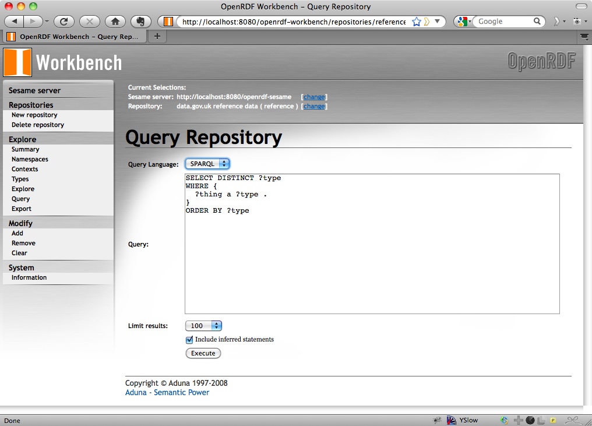The height and width of the screenshot is (426, 592).
Task: Click the browser Forward arrow
Action: tap(33, 22)
